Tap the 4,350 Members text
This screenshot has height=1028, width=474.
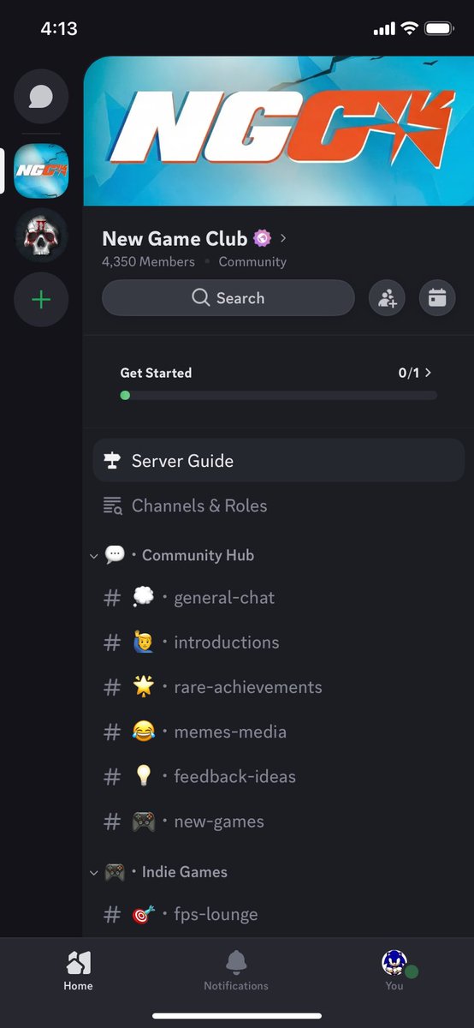point(148,262)
